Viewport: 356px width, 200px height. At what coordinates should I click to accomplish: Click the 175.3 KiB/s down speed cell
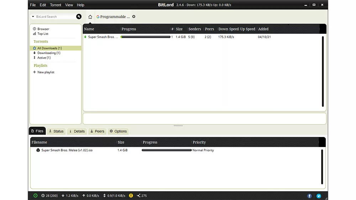coord(226,37)
